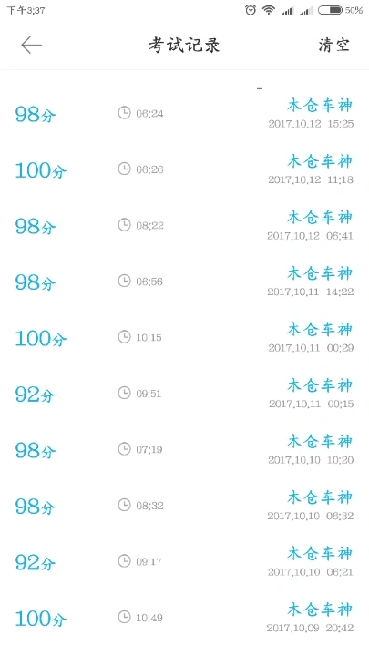This screenshot has height=656, width=369.
Task: Tap the 考试记录 page title
Action: tap(184, 45)
